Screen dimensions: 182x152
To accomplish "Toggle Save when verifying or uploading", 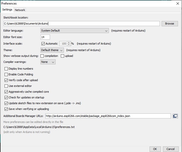I will 6,109.
